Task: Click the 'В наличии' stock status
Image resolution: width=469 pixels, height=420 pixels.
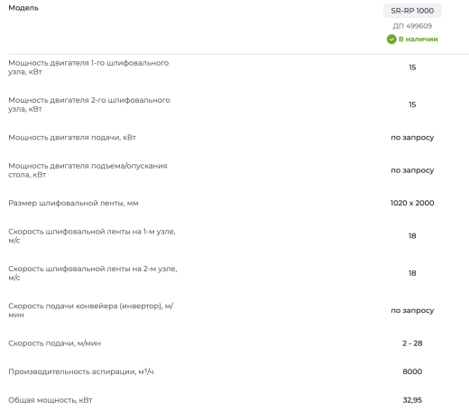Action: [418, 39]
